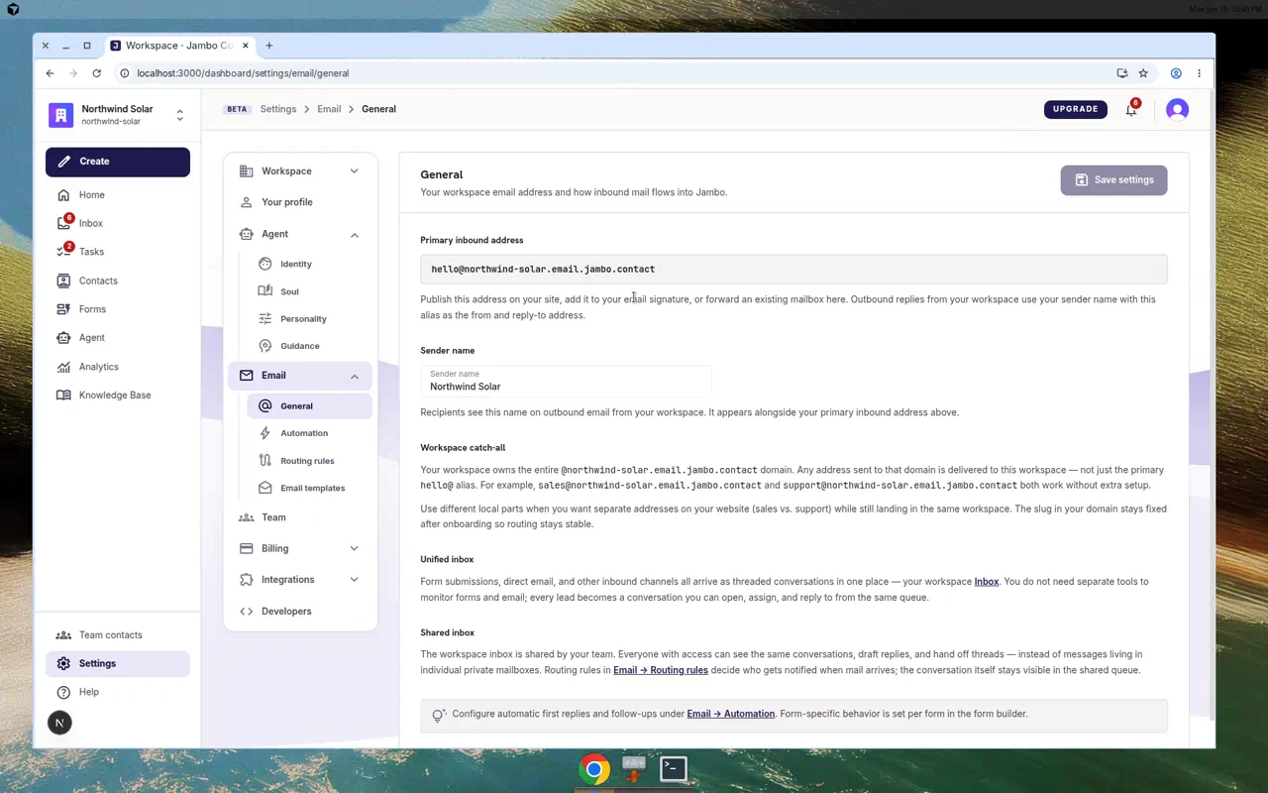Reload the browser page
This screenshot has width=1268, height=793.
(x=96, y=73)
